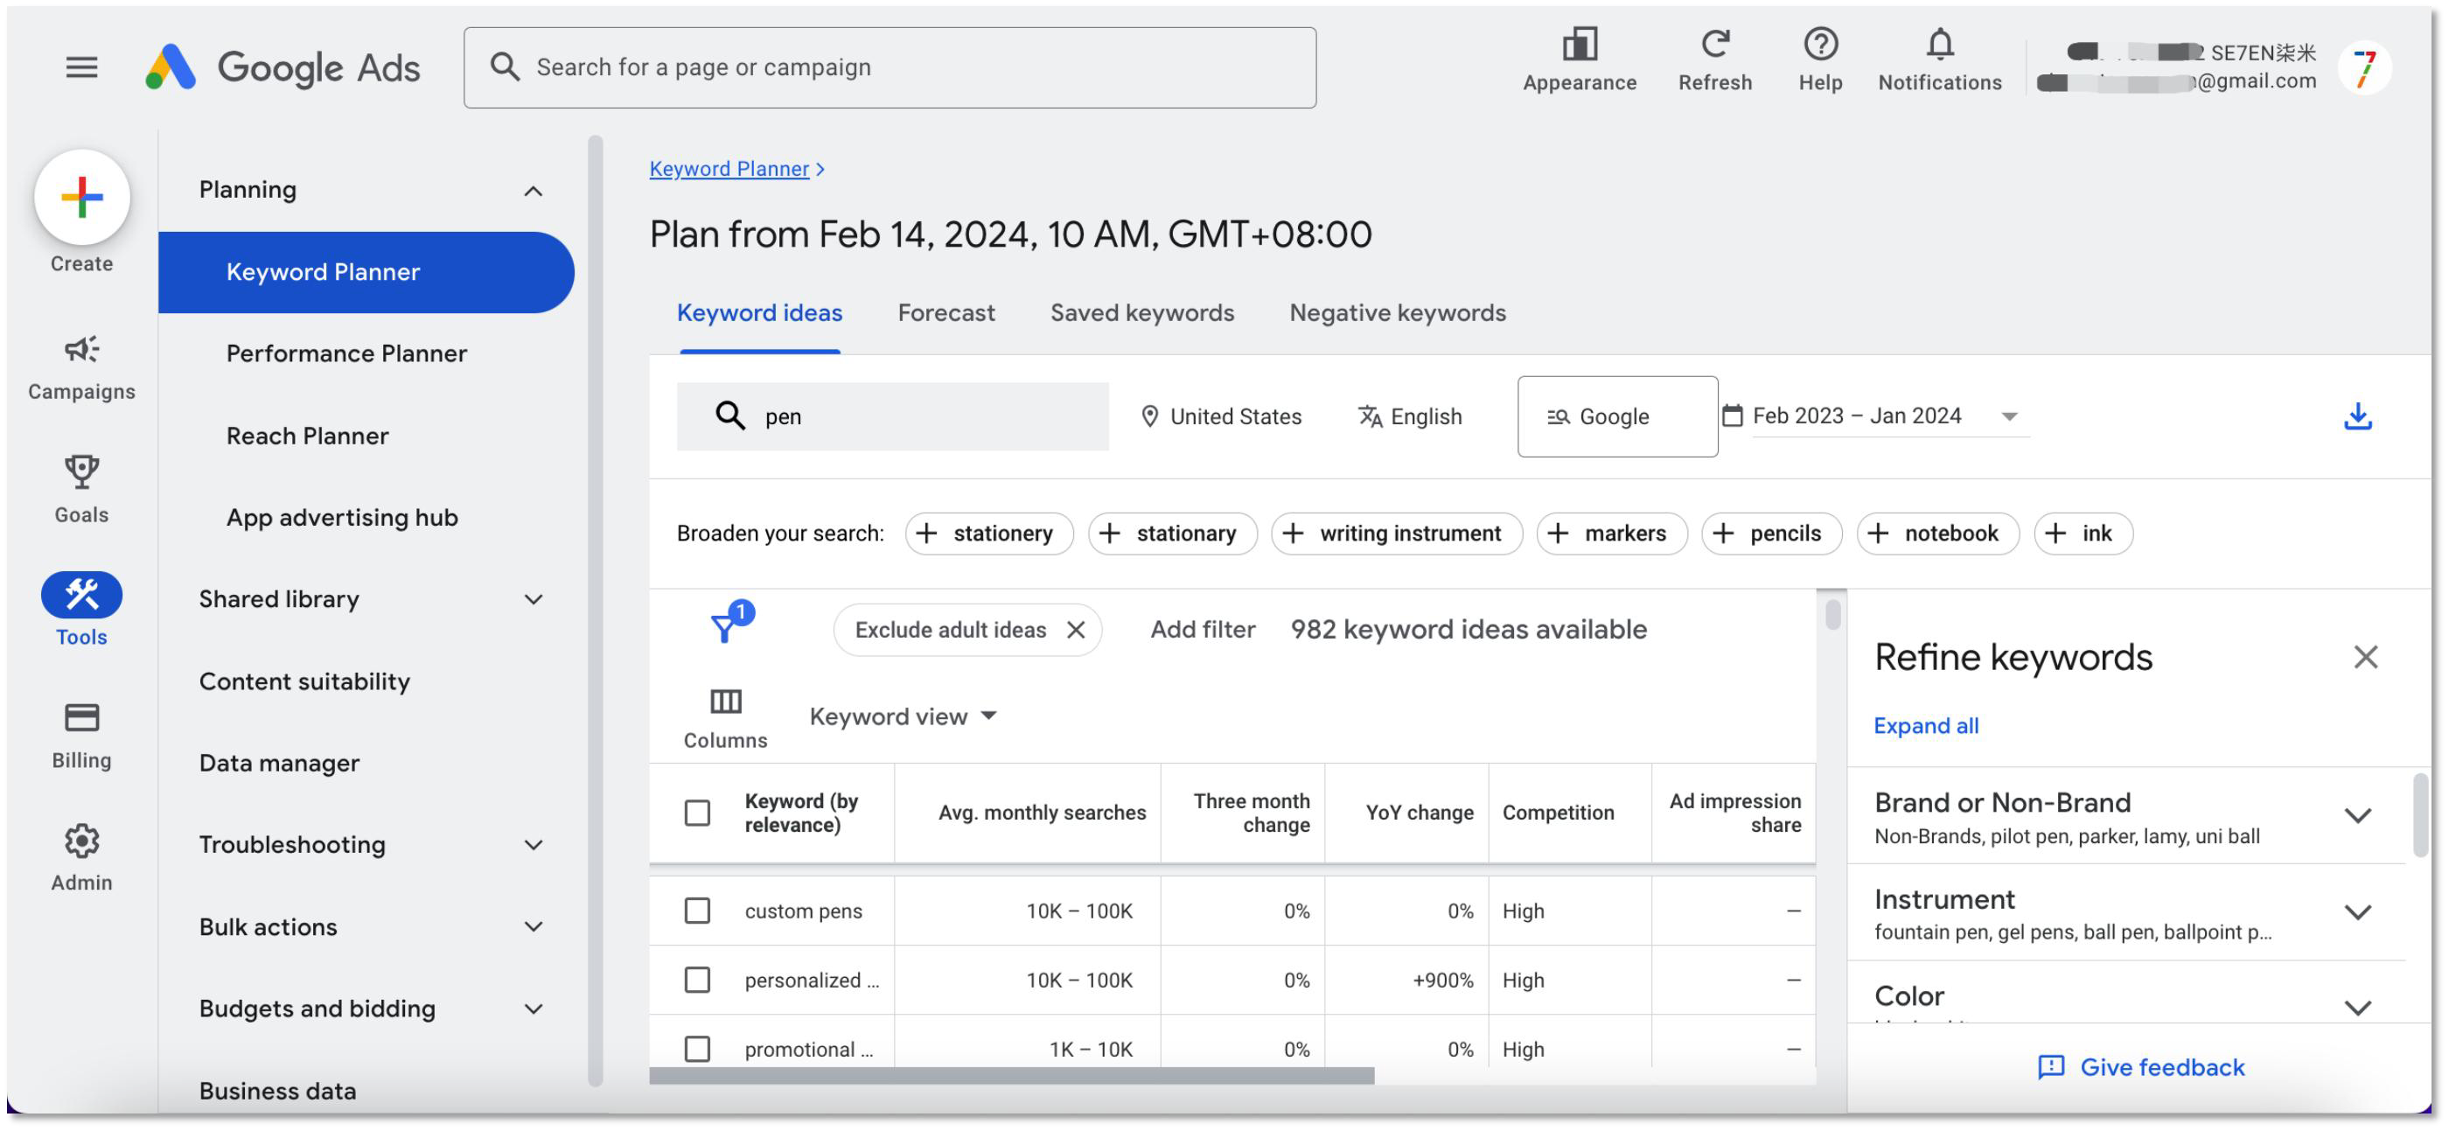This screenshot has width=2449, height=1131.
Task: Add 'pencils' suggestion to the search
Action: tap(1771, 534)
